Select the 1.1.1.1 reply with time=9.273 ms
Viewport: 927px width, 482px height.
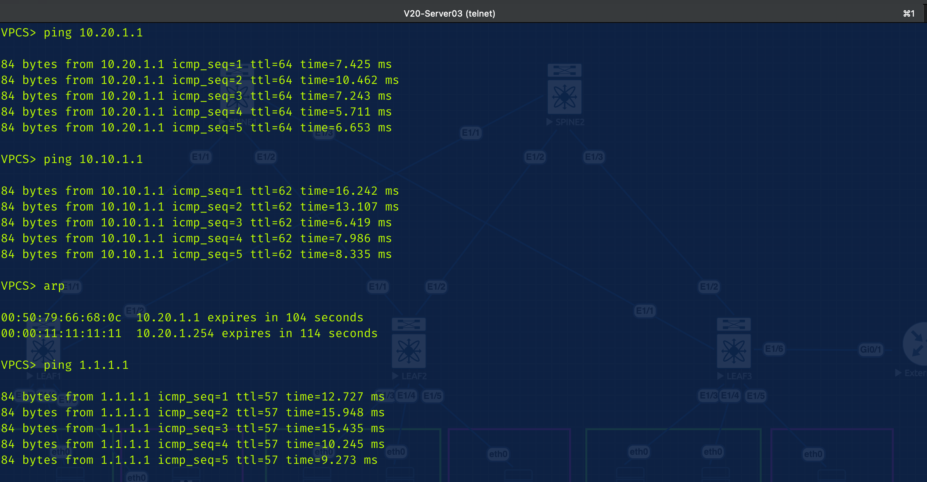pos(189,460)
